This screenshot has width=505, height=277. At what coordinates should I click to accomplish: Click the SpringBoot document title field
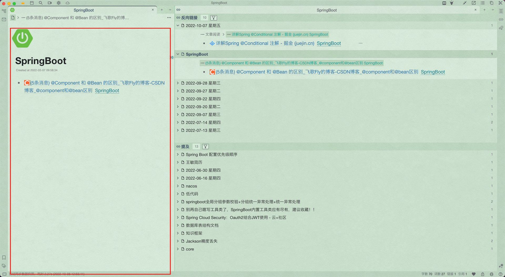pos(41,61)
